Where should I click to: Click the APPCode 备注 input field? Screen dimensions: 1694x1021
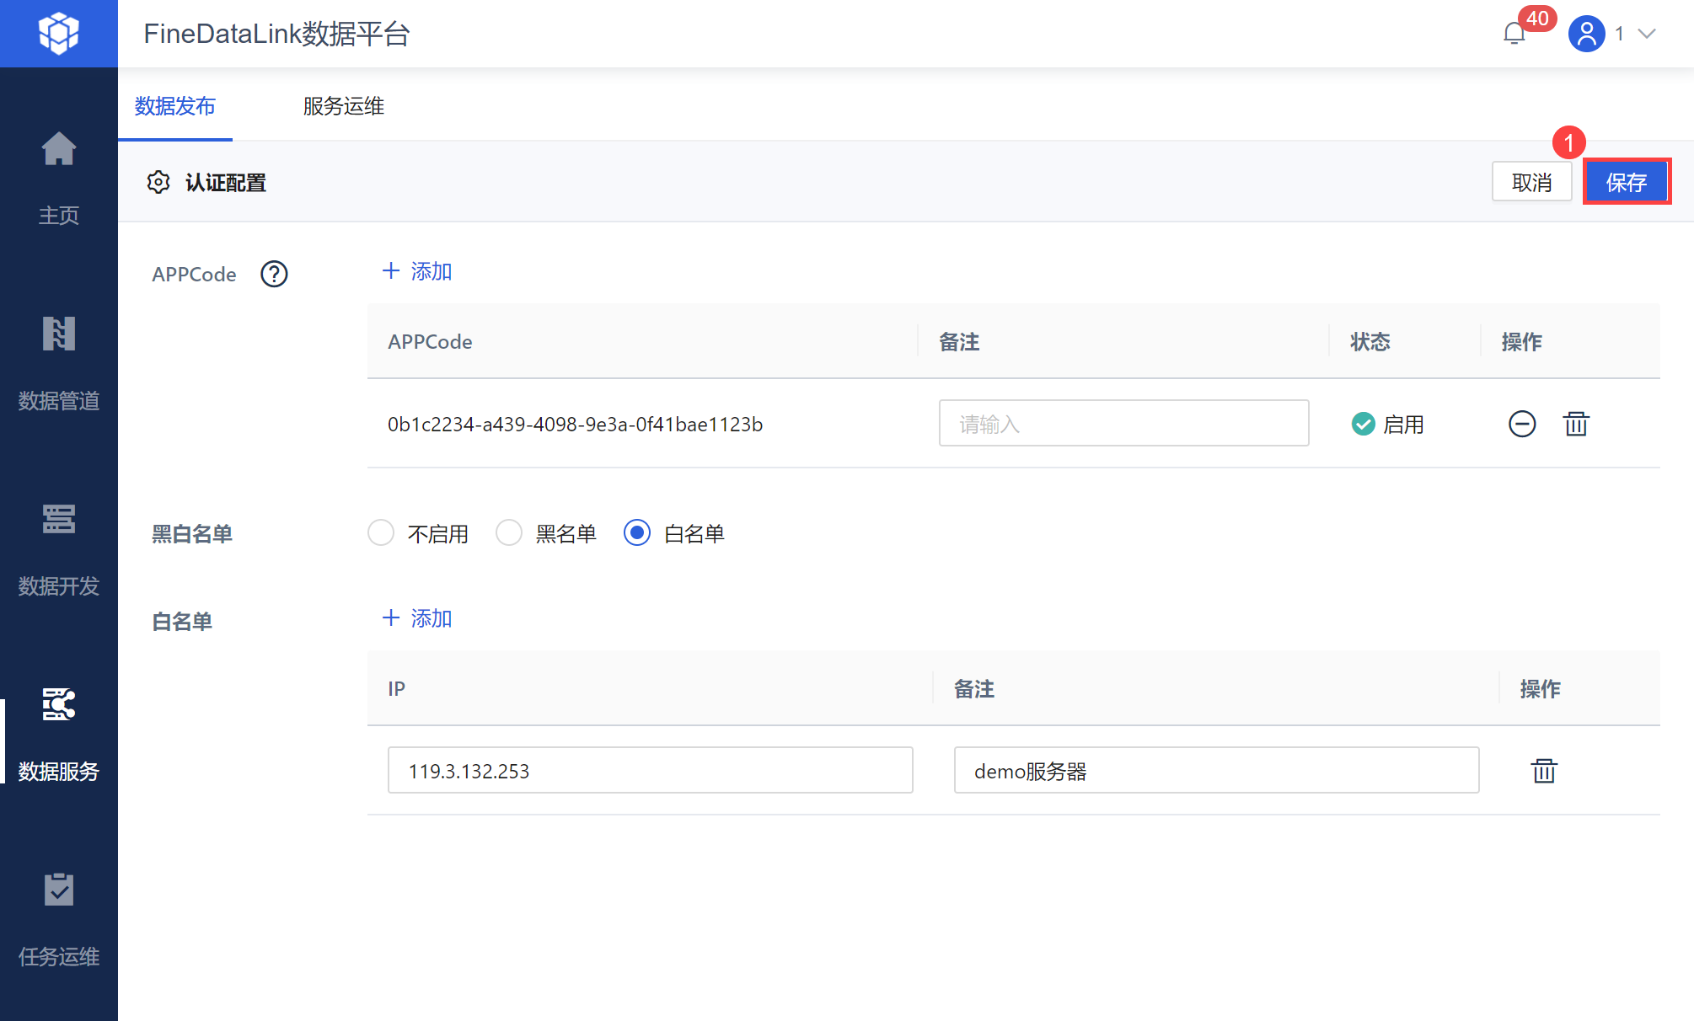1123,424
